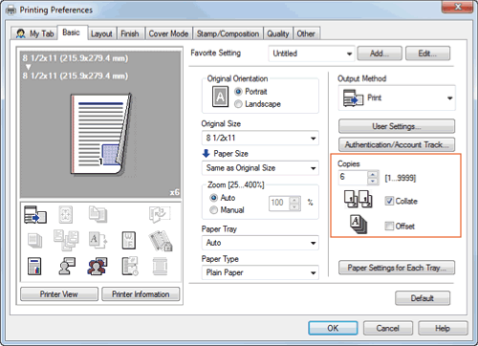The width and height of the screenshot is (478, 346).
Task: Click the Help button
Action: click(x=443, y=328)
